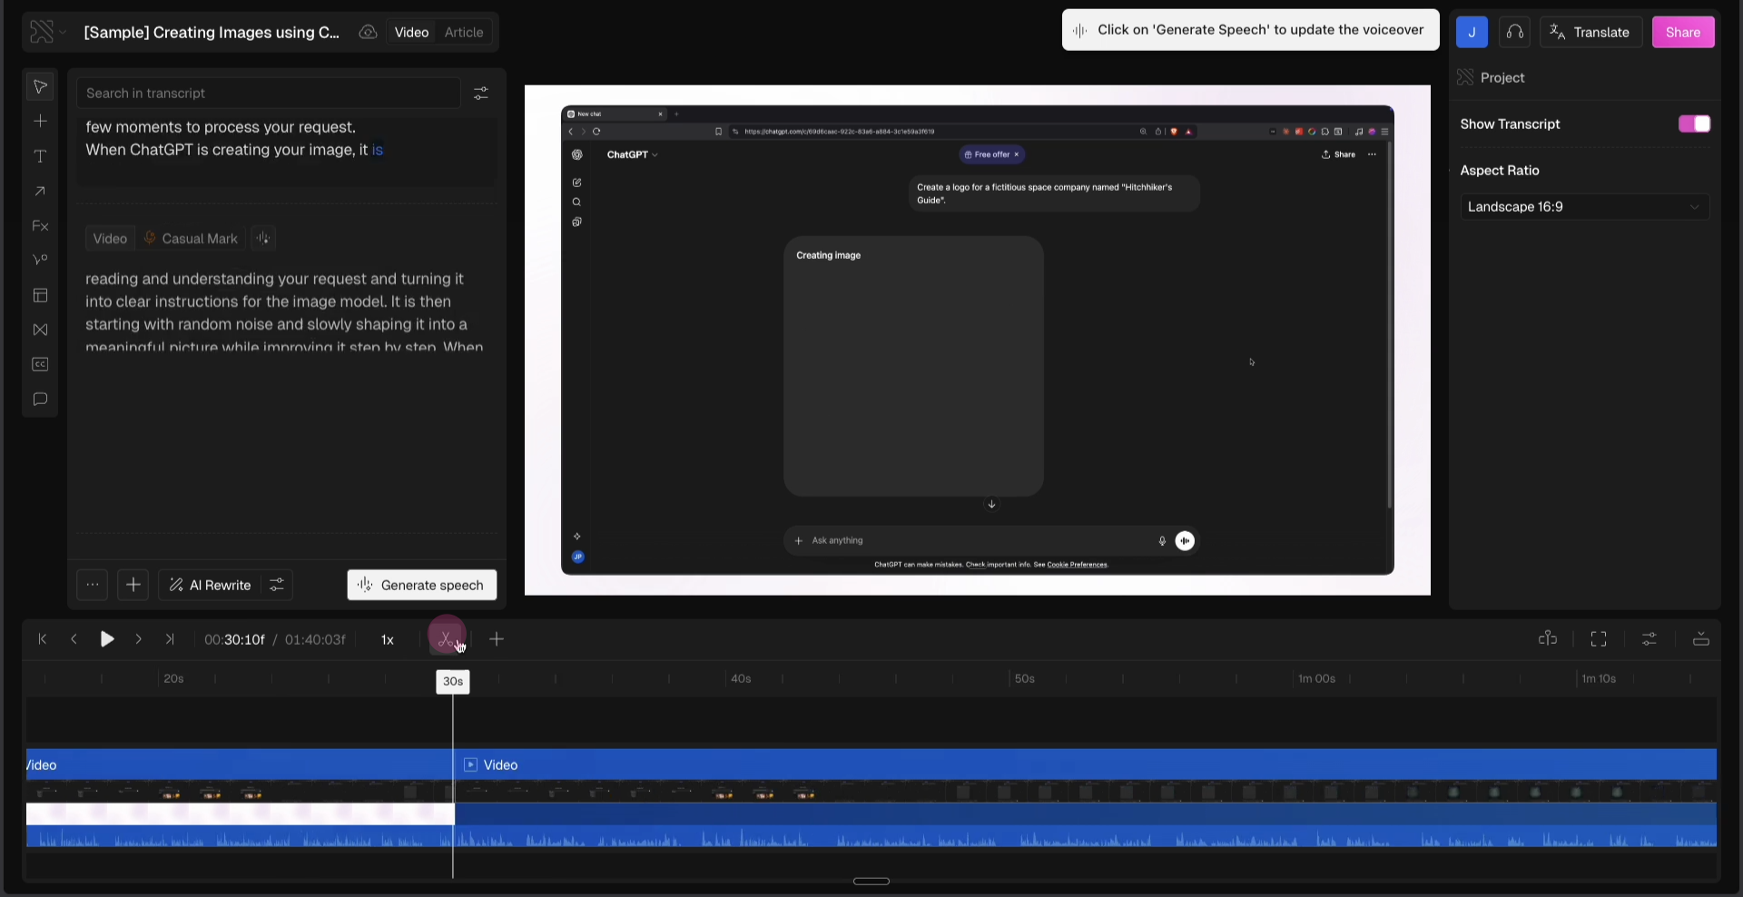The image size is (1743, 897).
Task: Click the voice waveform icon beside Casual Mark
Action: tap(263, 239)
